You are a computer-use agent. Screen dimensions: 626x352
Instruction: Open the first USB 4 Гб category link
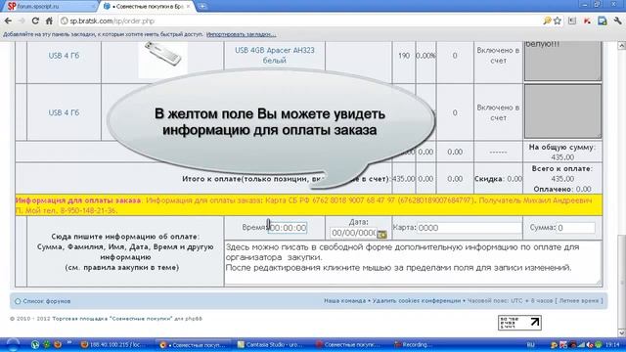(x=64, y=56)
